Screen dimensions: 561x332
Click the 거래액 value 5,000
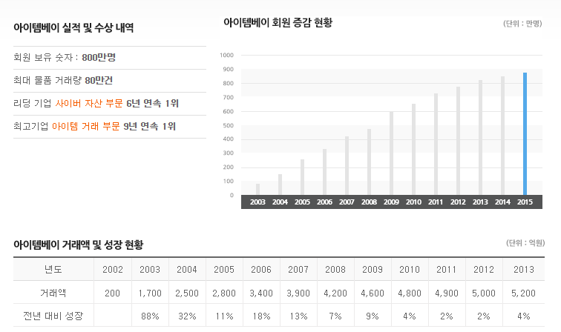pyautogui.click(x=484, y=293)
